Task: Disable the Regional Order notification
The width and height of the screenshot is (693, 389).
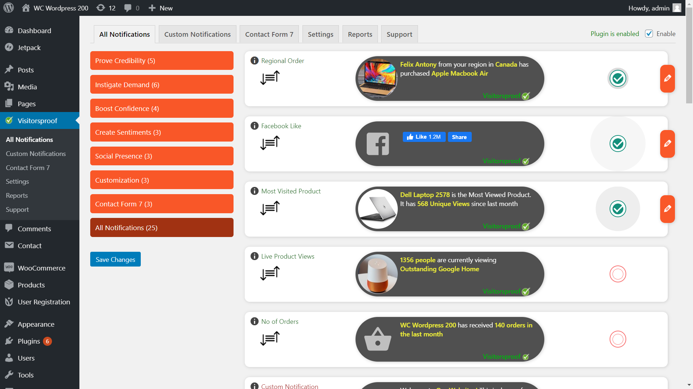Action: click(618, 79)
